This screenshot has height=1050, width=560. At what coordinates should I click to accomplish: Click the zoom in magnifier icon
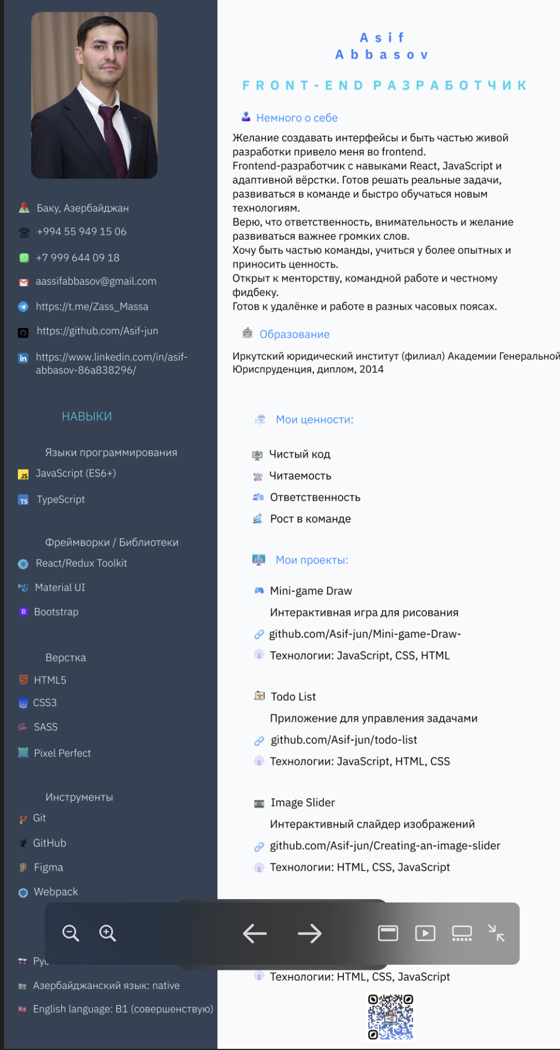pos(108,933)
